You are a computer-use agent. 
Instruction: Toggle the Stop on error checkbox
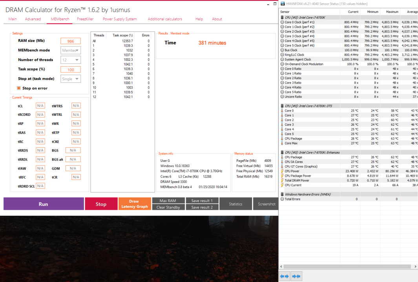pyautogui.click(x=19, y=88)
